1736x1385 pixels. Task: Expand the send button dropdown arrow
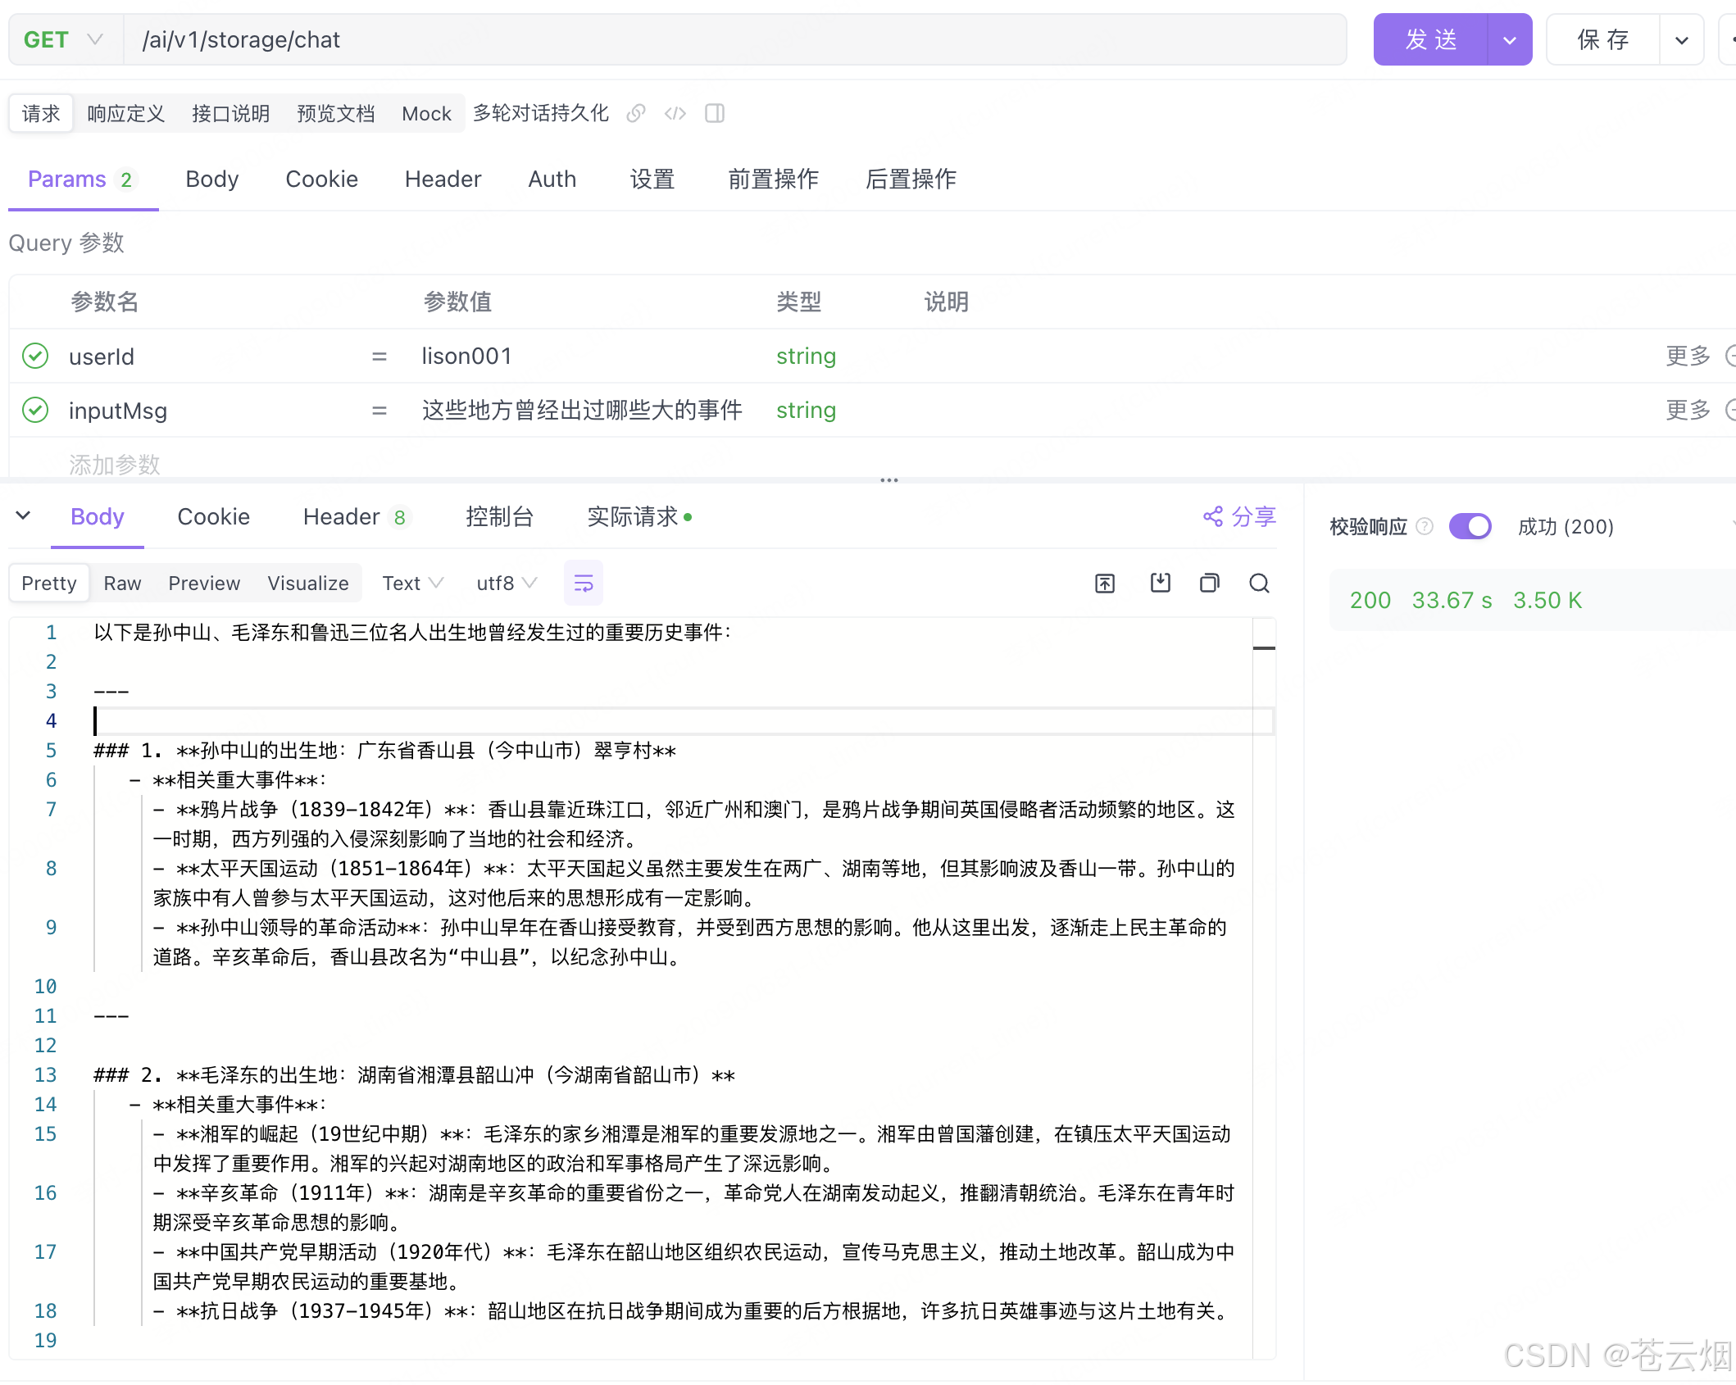(x=1510, y=39)
